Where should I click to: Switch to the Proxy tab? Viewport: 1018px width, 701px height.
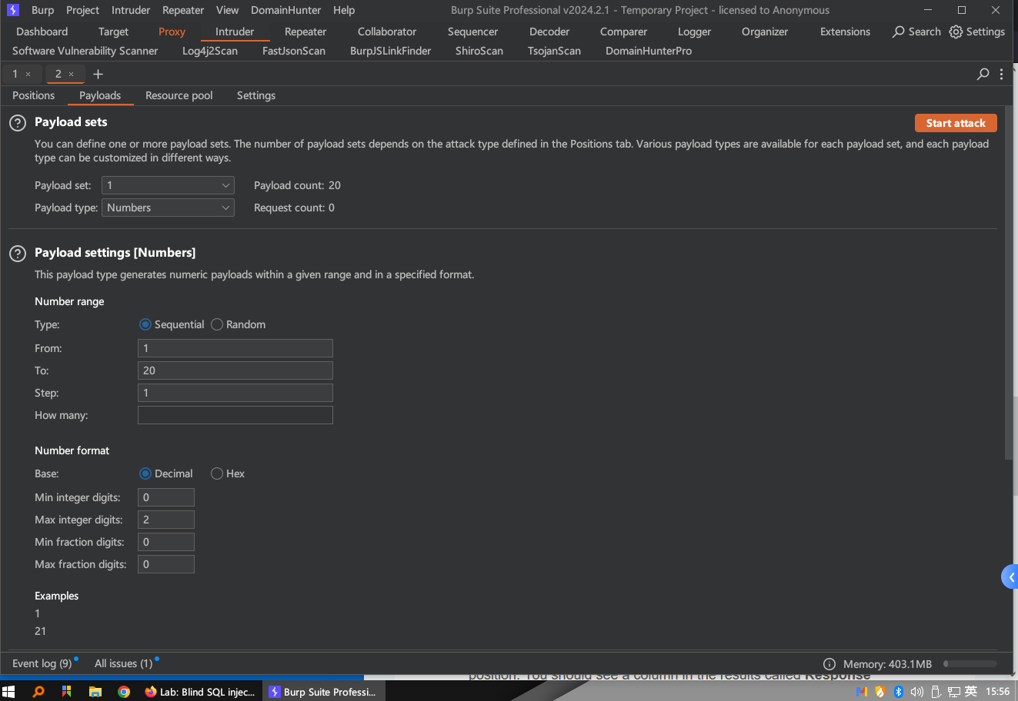[x=172, y=32]
